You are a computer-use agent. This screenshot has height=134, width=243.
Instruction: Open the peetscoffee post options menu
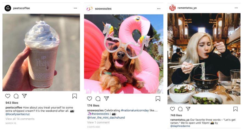(x=75, y=8)
